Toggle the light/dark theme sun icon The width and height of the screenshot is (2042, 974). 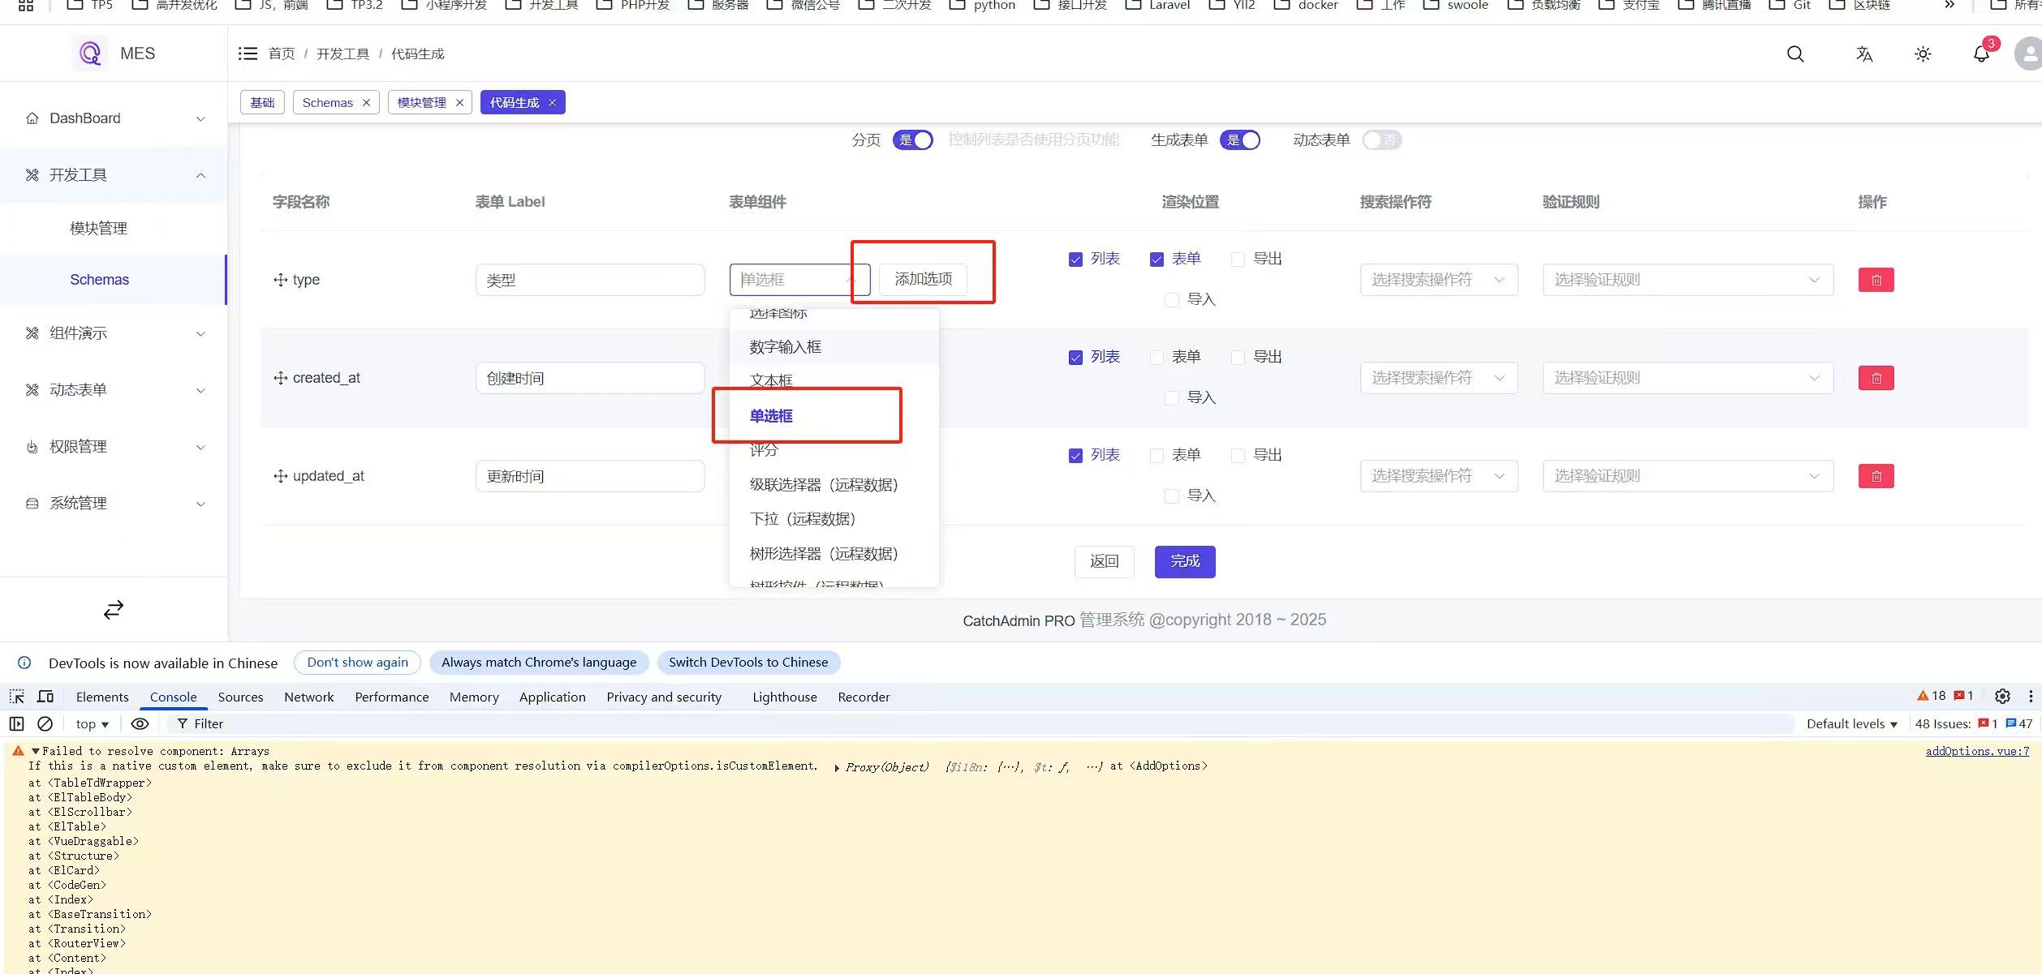pyautogui.click(x=1923, y=54)
